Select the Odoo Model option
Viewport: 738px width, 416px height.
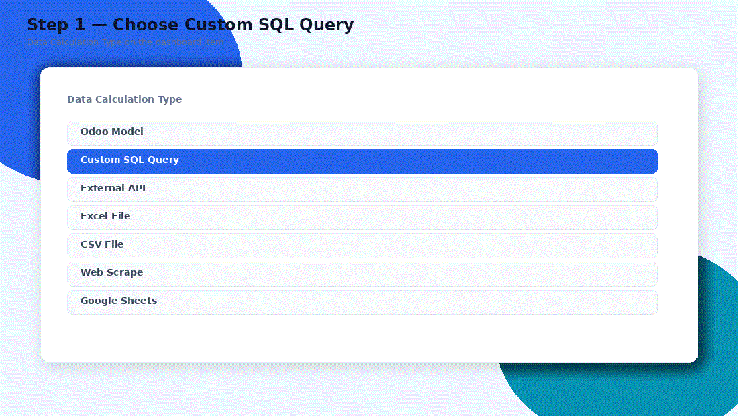pos(362,133)
